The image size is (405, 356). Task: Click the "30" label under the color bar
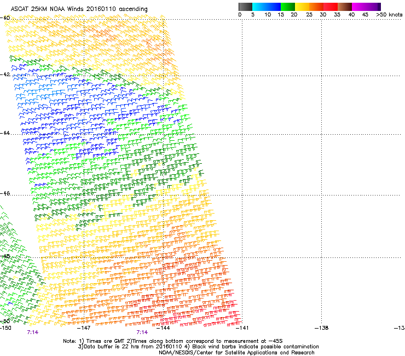323,15
